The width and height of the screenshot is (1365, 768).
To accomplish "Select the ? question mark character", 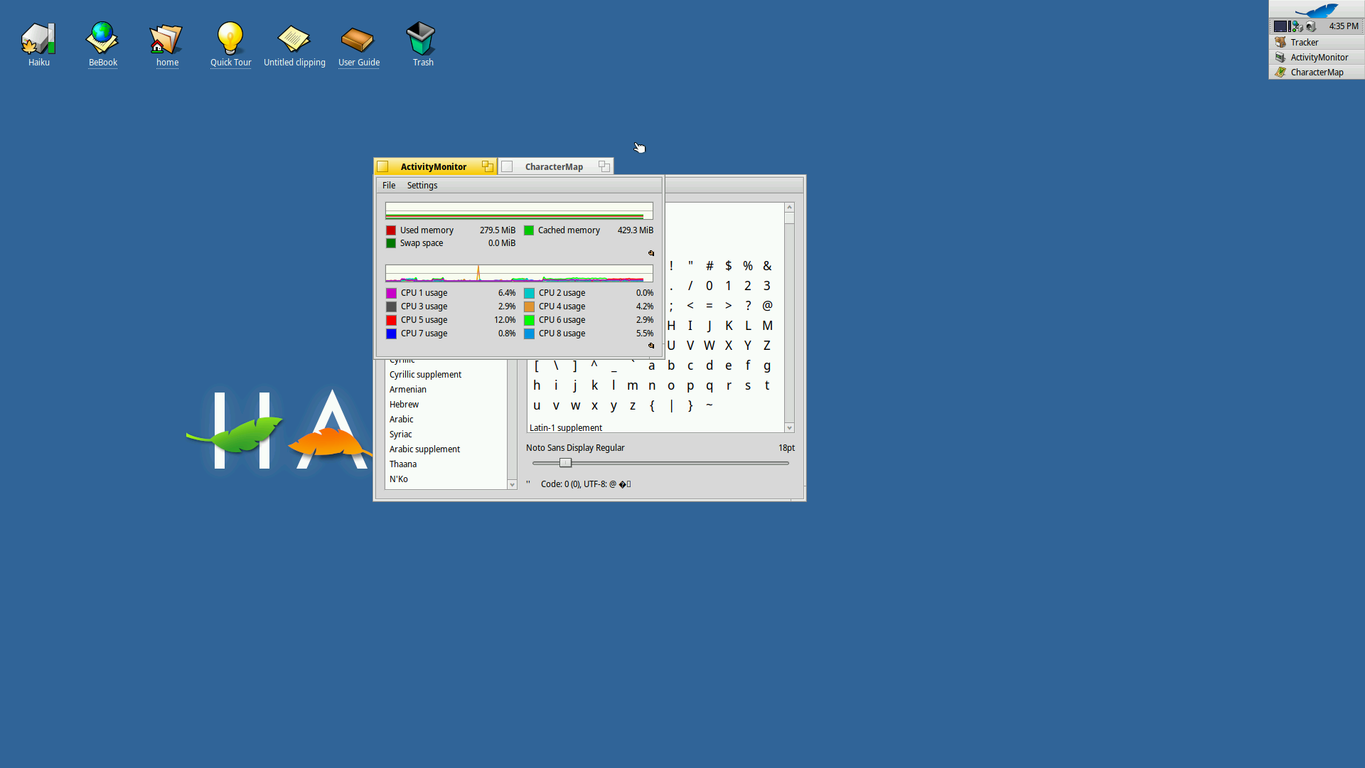I will click(748, 306).
